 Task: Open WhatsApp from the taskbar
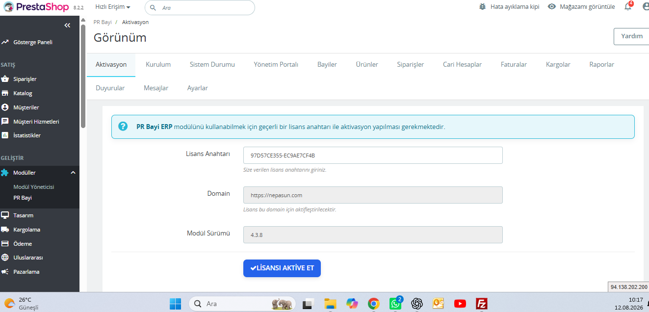click(x=395, y=303)
